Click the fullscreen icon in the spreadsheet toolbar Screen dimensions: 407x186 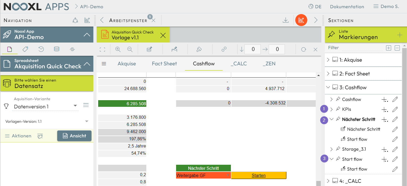pyautogui.click(x=102, y=49)
